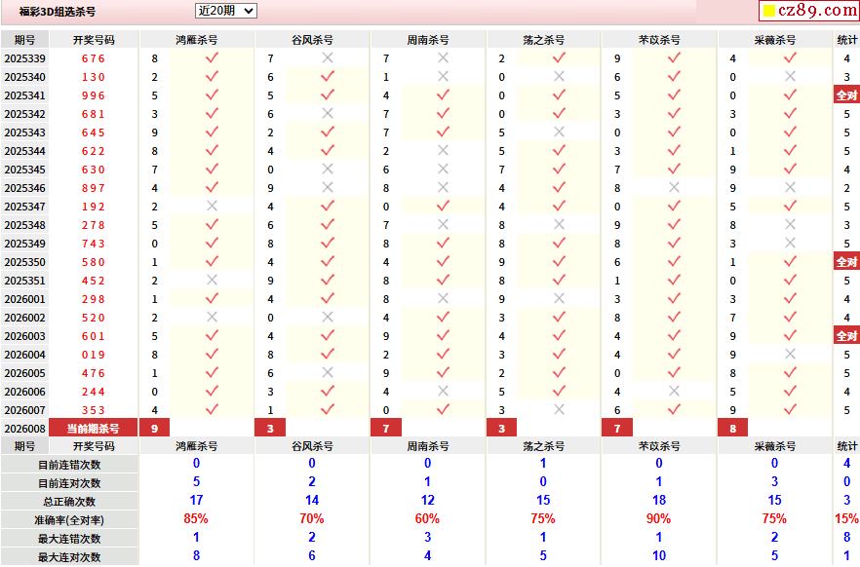Click the 荡之杀号 cross mark in row 2025343
The height and width of the screenshot is (567, 860).
(x=559, y=132)
